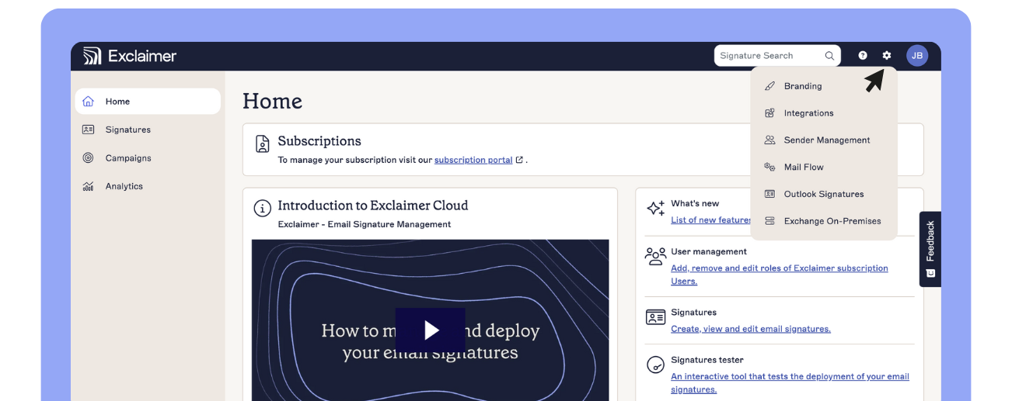Screen dimensions: 1012x401
Task: Open Signatures in the sidebar
Action: [x=148, y=130]
